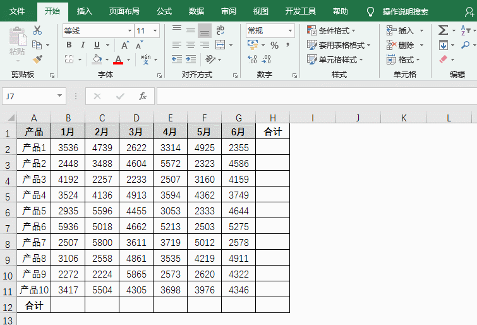The width and height of the screenshot is (477, 325).
Task: Decrease cell indent
Action: click(x=177, y=59)
